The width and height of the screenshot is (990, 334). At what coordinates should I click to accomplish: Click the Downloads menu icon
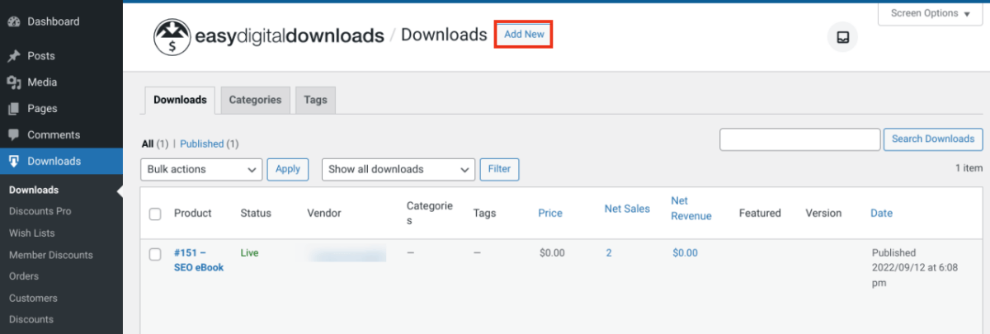click(x=13, y=161)
